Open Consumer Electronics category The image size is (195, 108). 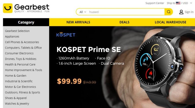coord(19,53)
